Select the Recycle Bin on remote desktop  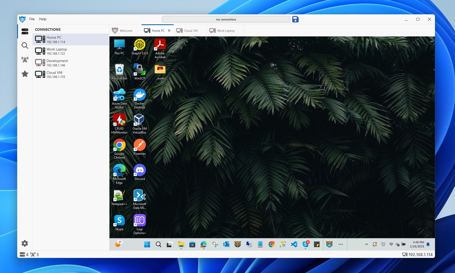(x=119, y=69)
